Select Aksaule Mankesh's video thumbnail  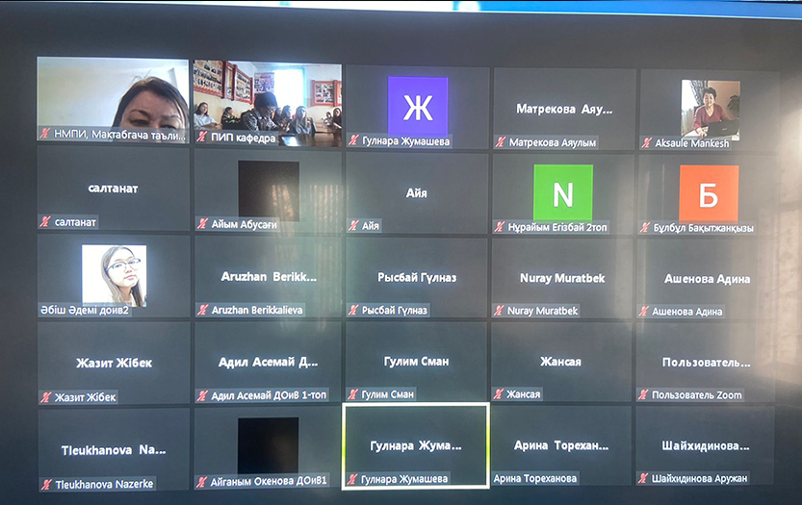click(711, 108)
